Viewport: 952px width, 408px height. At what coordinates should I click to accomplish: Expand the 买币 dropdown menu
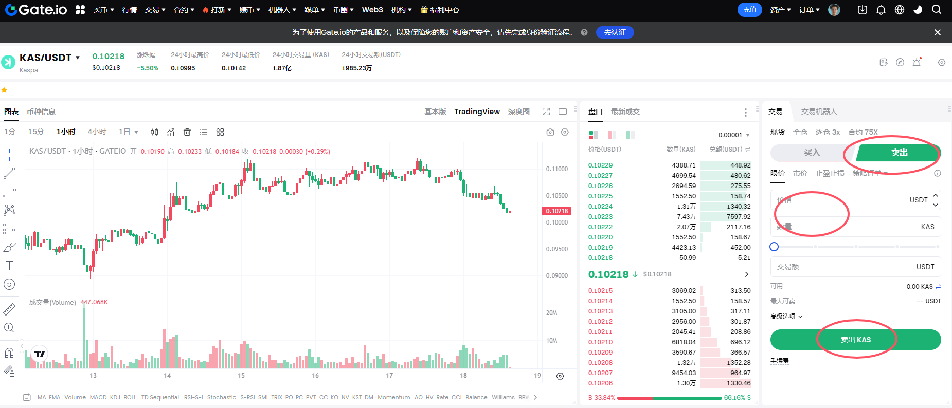point(103,10)
